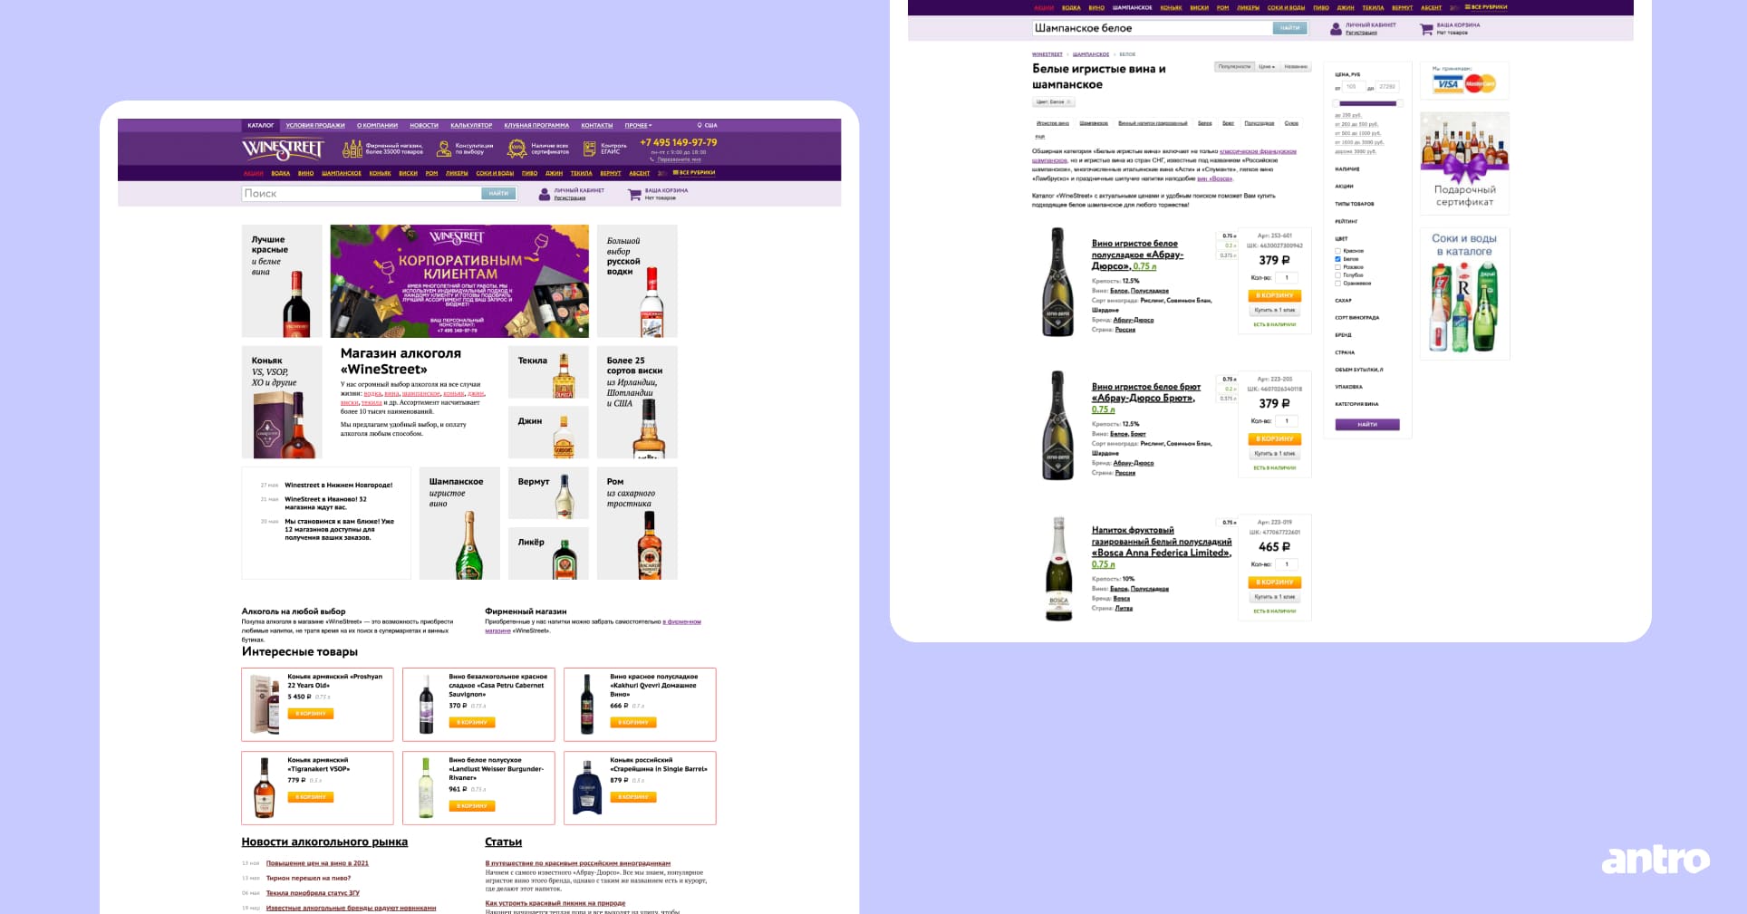Expand the Бренд filter section

1344,335
